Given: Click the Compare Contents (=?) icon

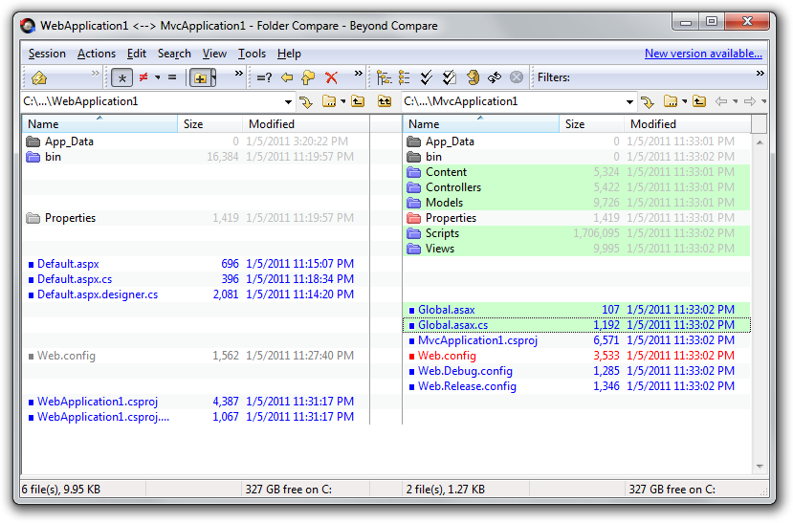Looking at the screenshot, I should coord(264,77).
